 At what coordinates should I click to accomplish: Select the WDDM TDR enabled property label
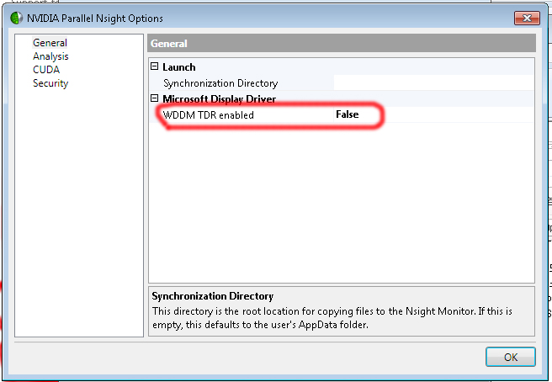208,115
